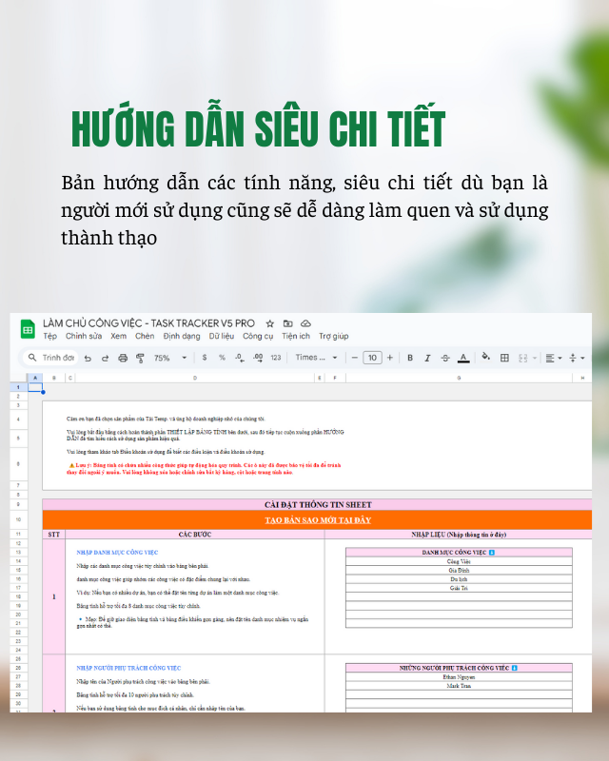Print the spreadsheet using printer icon
Screen dimensions: 609x761
pos(122,358)
